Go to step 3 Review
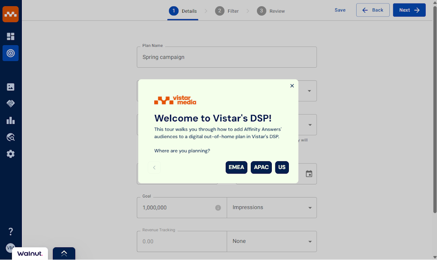 coord(271,11)
